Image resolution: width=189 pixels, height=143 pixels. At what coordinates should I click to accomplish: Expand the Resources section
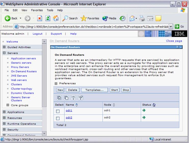pyautogui.click(x=4, y=118)
